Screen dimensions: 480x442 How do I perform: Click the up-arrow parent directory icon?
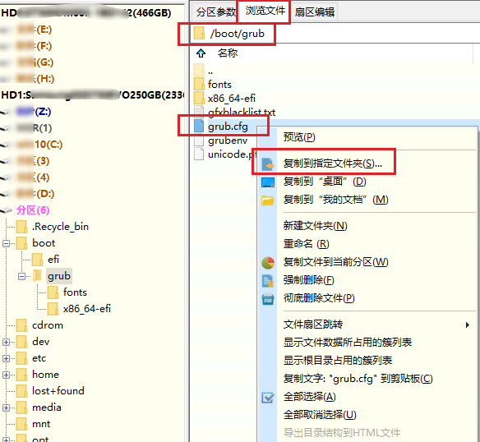(x=201, y=53)
